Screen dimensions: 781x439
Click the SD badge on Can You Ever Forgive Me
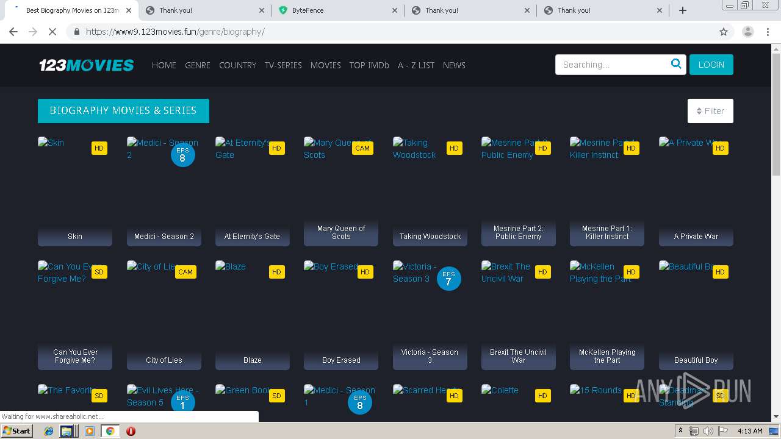pos(99,272)
